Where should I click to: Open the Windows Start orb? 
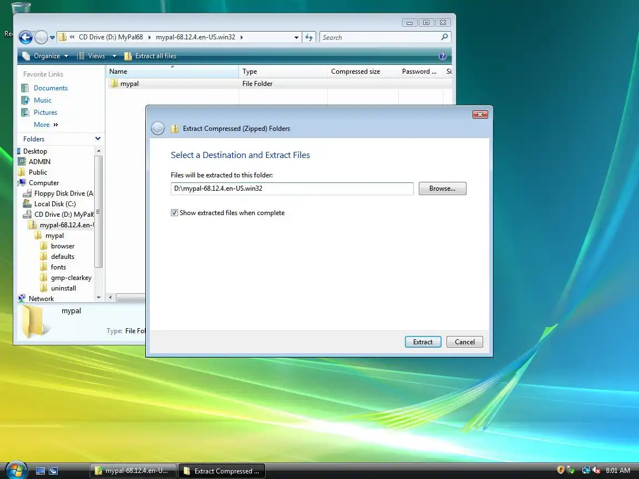16,471
